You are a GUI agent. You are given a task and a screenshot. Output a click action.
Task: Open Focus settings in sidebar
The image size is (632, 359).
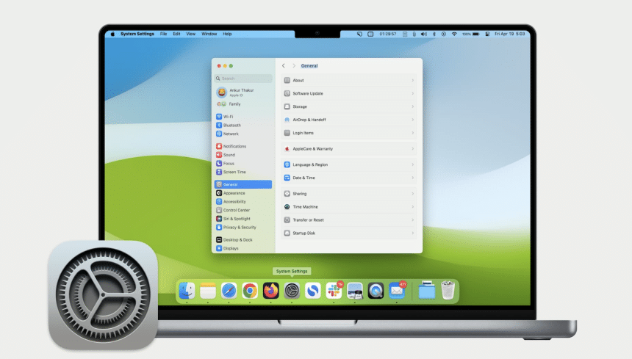243,164
